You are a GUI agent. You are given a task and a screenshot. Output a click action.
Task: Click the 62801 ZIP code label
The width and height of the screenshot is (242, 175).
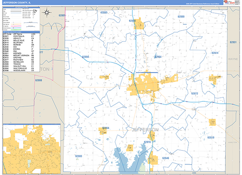coord(62,15)
